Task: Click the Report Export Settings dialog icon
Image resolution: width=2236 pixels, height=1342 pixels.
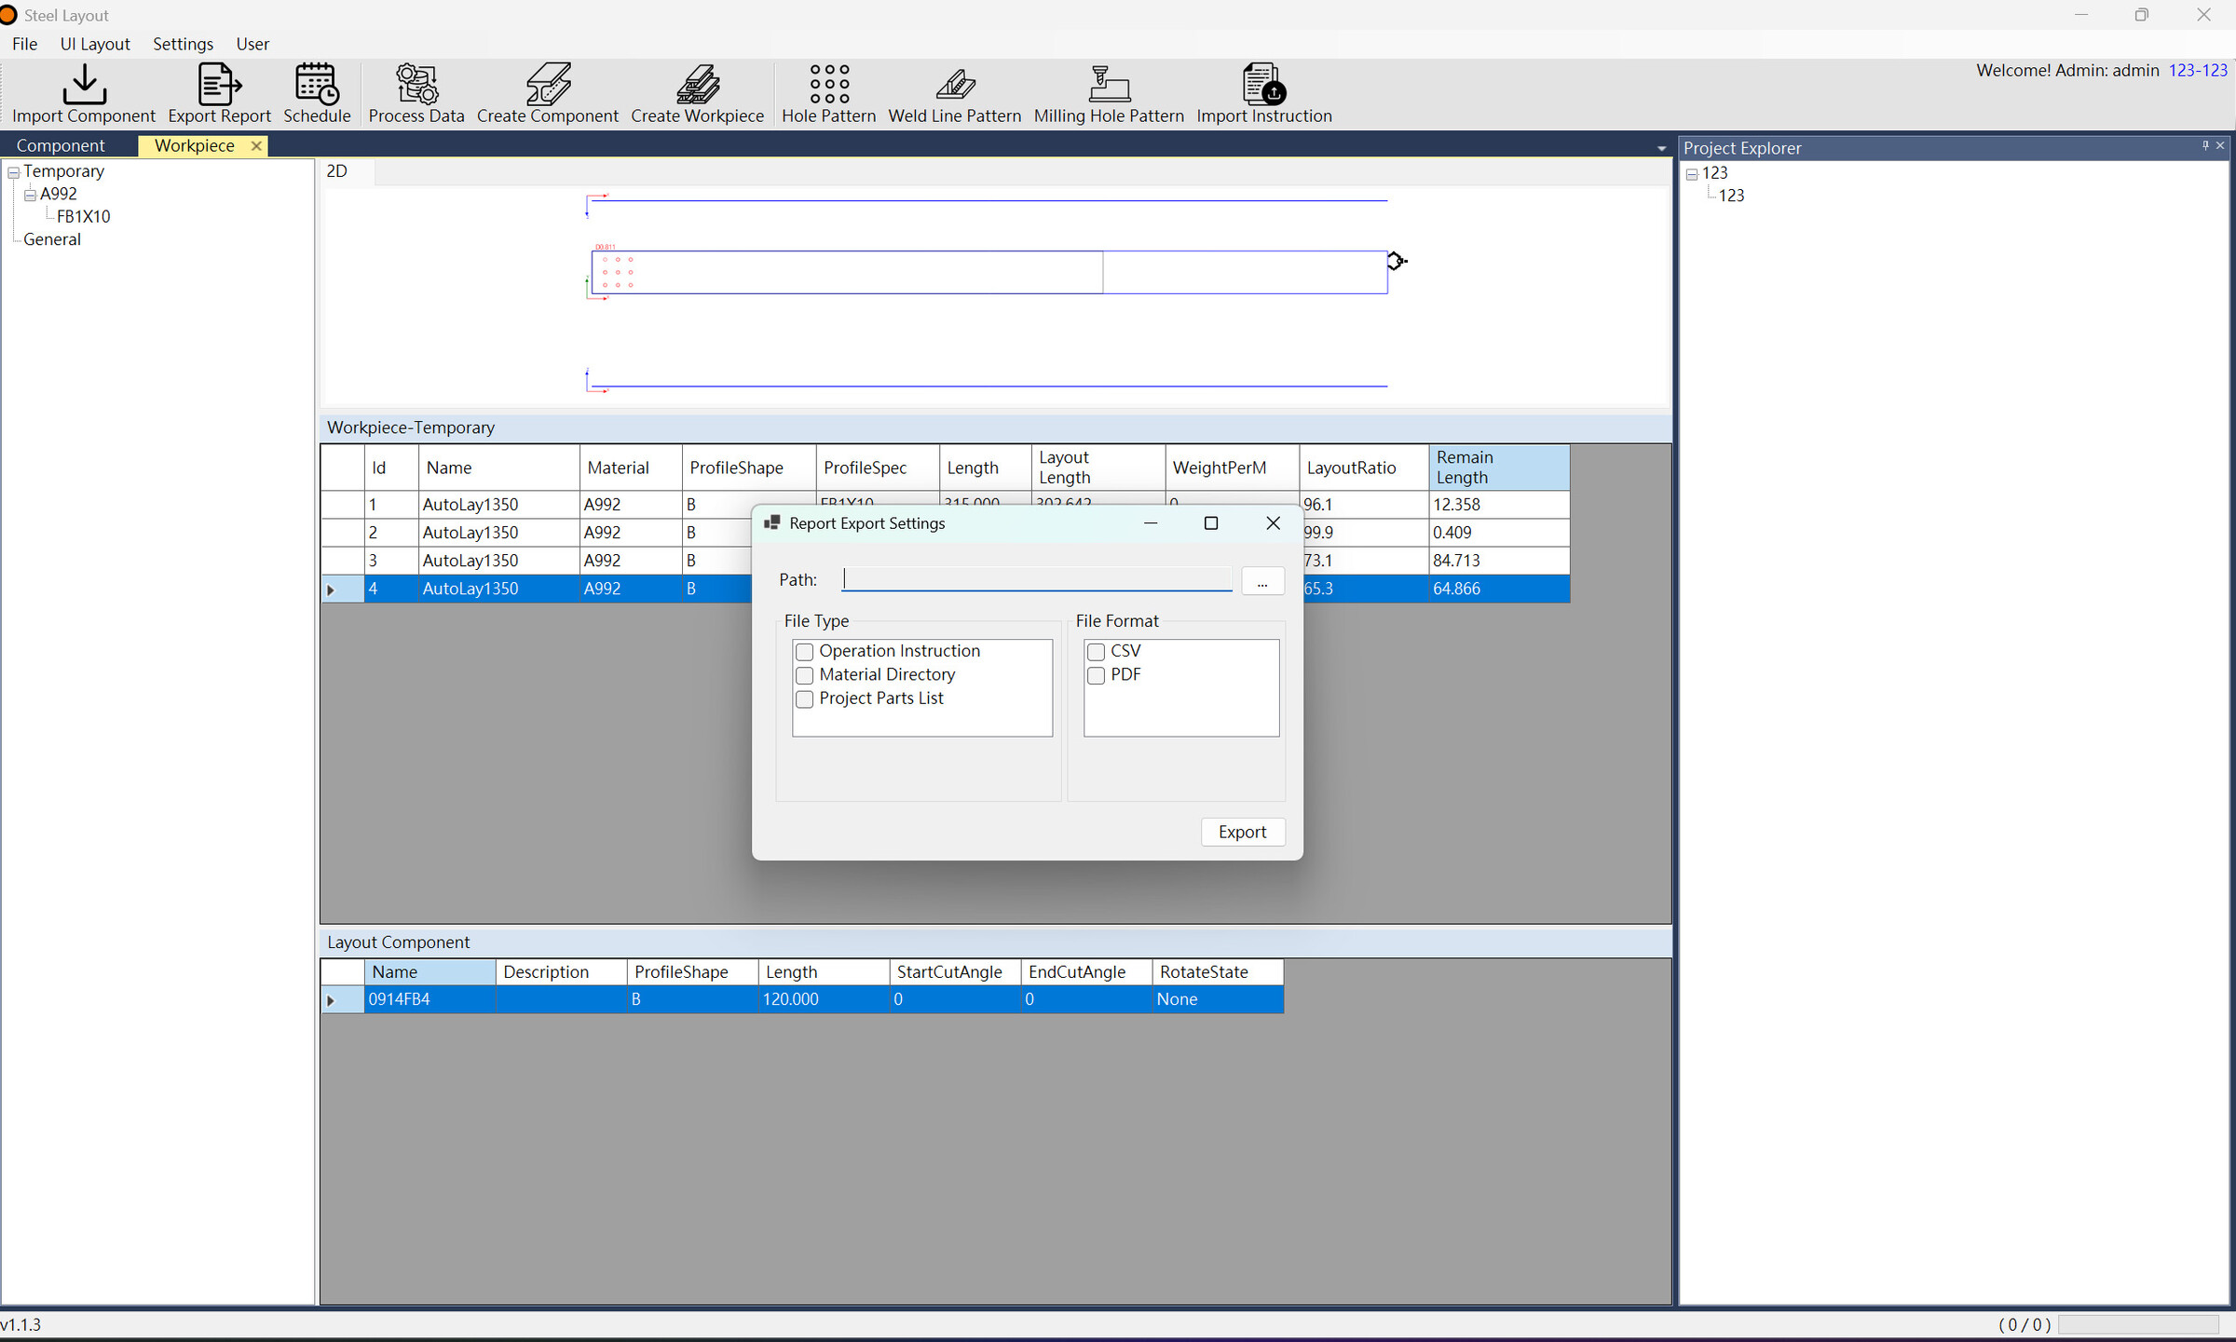Action: (771, 523)
